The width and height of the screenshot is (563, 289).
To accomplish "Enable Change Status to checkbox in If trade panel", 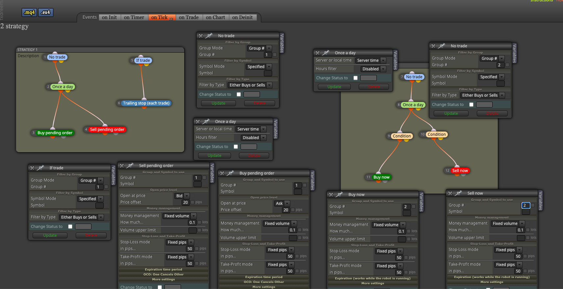I will 70,227.
